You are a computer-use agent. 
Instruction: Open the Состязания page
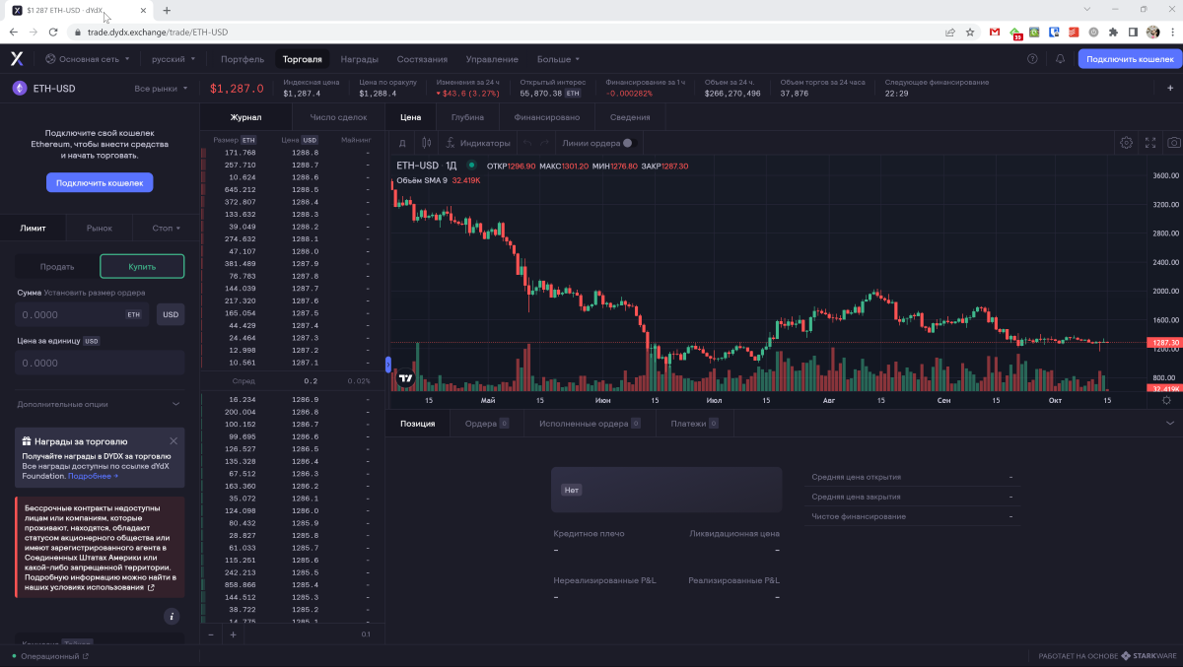422,59
